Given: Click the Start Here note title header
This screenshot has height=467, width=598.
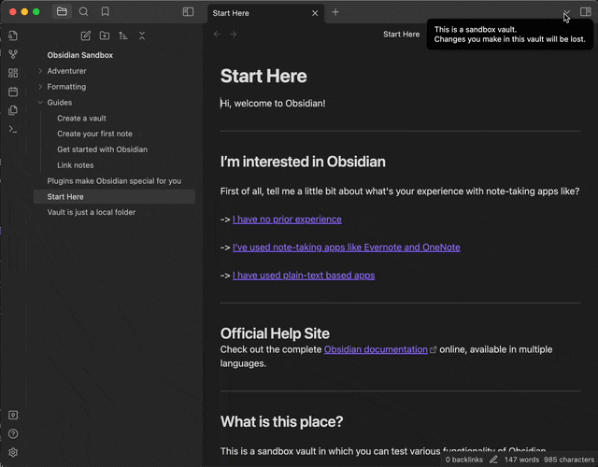Looking at the screenshot, I should pos(401,35).
